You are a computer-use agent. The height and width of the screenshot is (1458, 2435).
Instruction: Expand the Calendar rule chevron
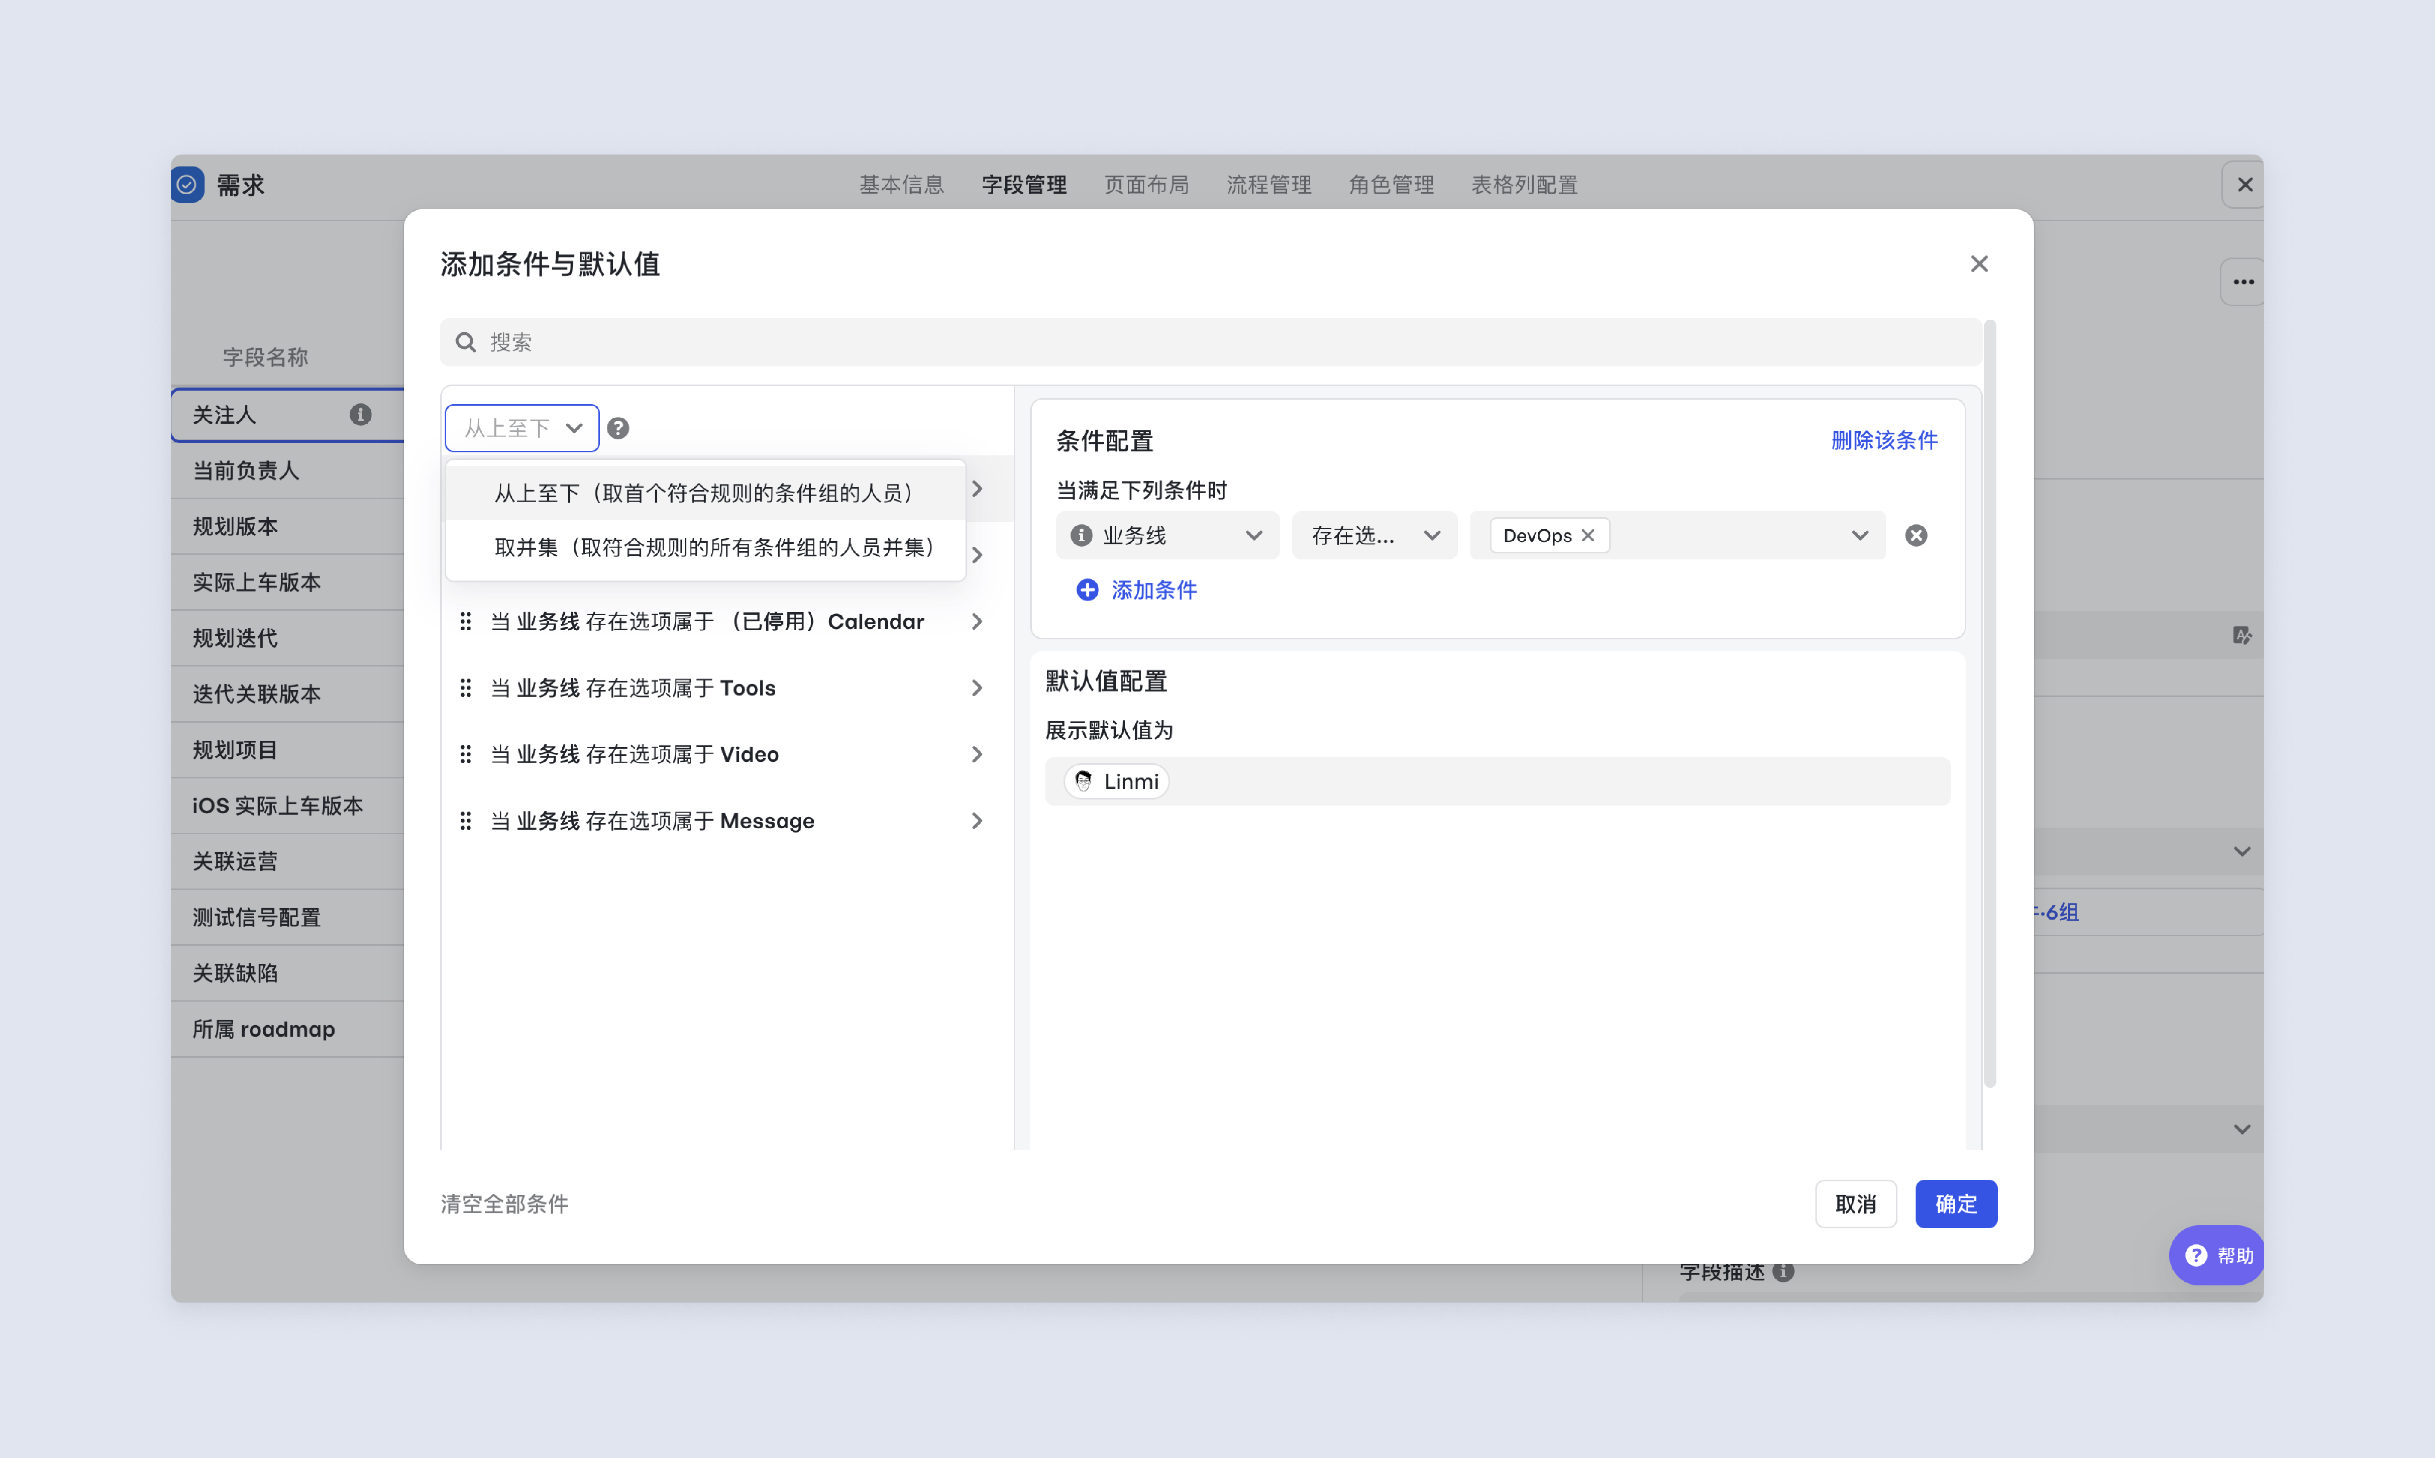pos(977,621)
